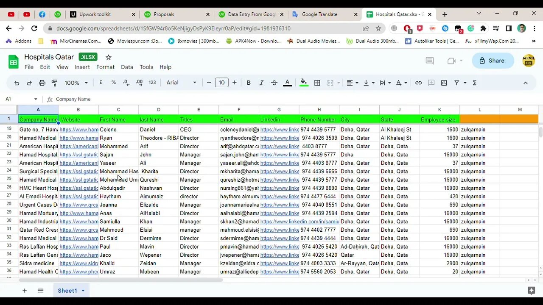543x305 pixels.
Task: Decrease font size with minus button
Action: coord(209,83)
